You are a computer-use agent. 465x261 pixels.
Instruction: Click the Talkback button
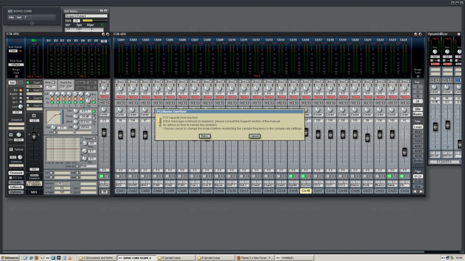point(16,187)
